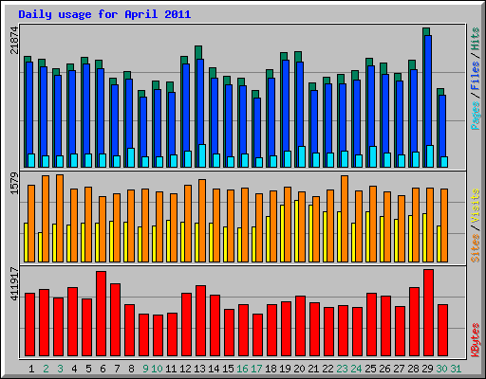The width and height of the screenshot is (486, 379).
Task: Click the orange "Sites" legend label
Action: pyautogui.click(x=475, y=248)
